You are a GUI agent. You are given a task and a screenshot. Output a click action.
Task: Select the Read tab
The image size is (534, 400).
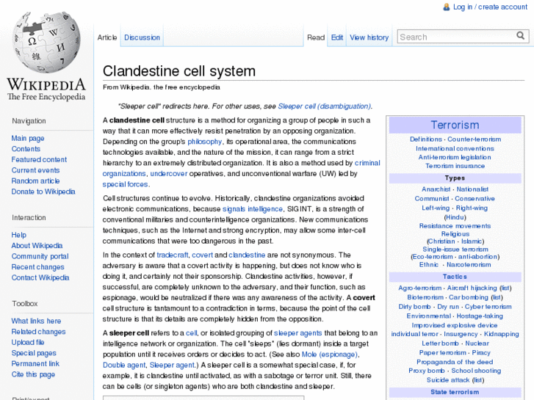click(316, 37)
